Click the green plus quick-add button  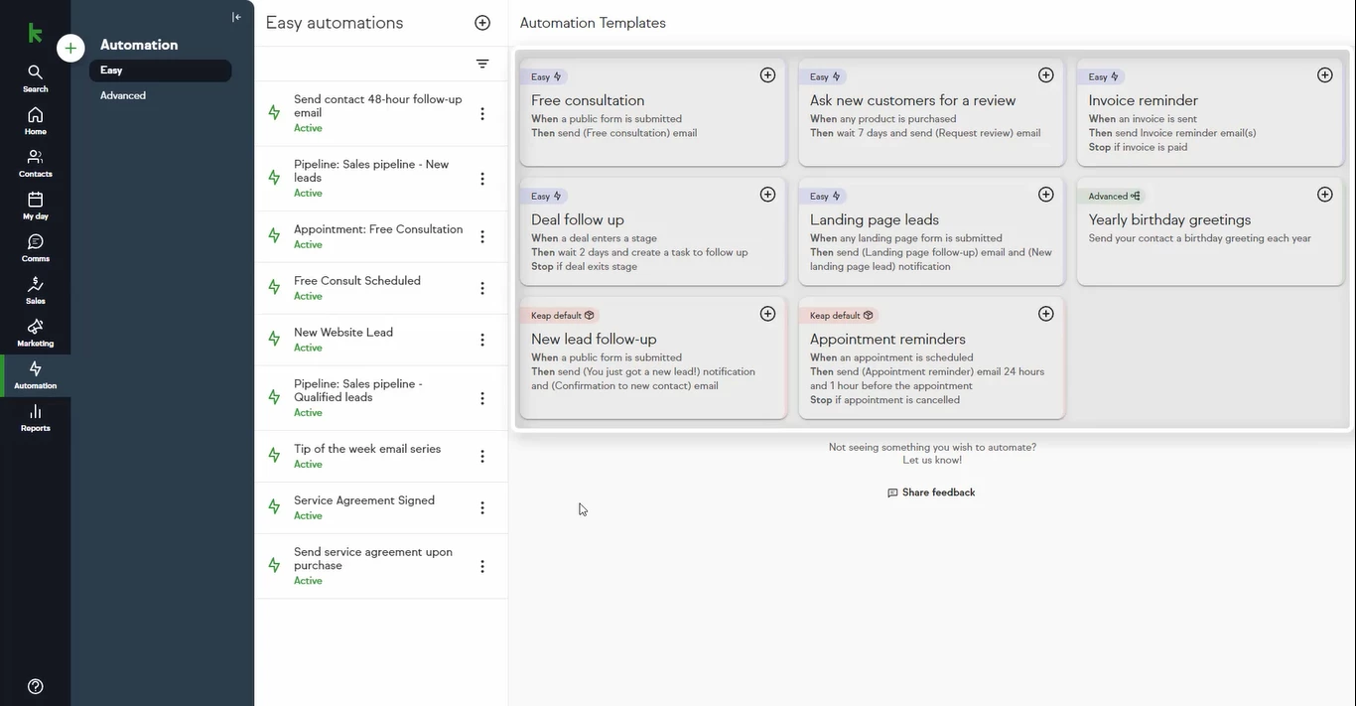click(x=70, y=48)
